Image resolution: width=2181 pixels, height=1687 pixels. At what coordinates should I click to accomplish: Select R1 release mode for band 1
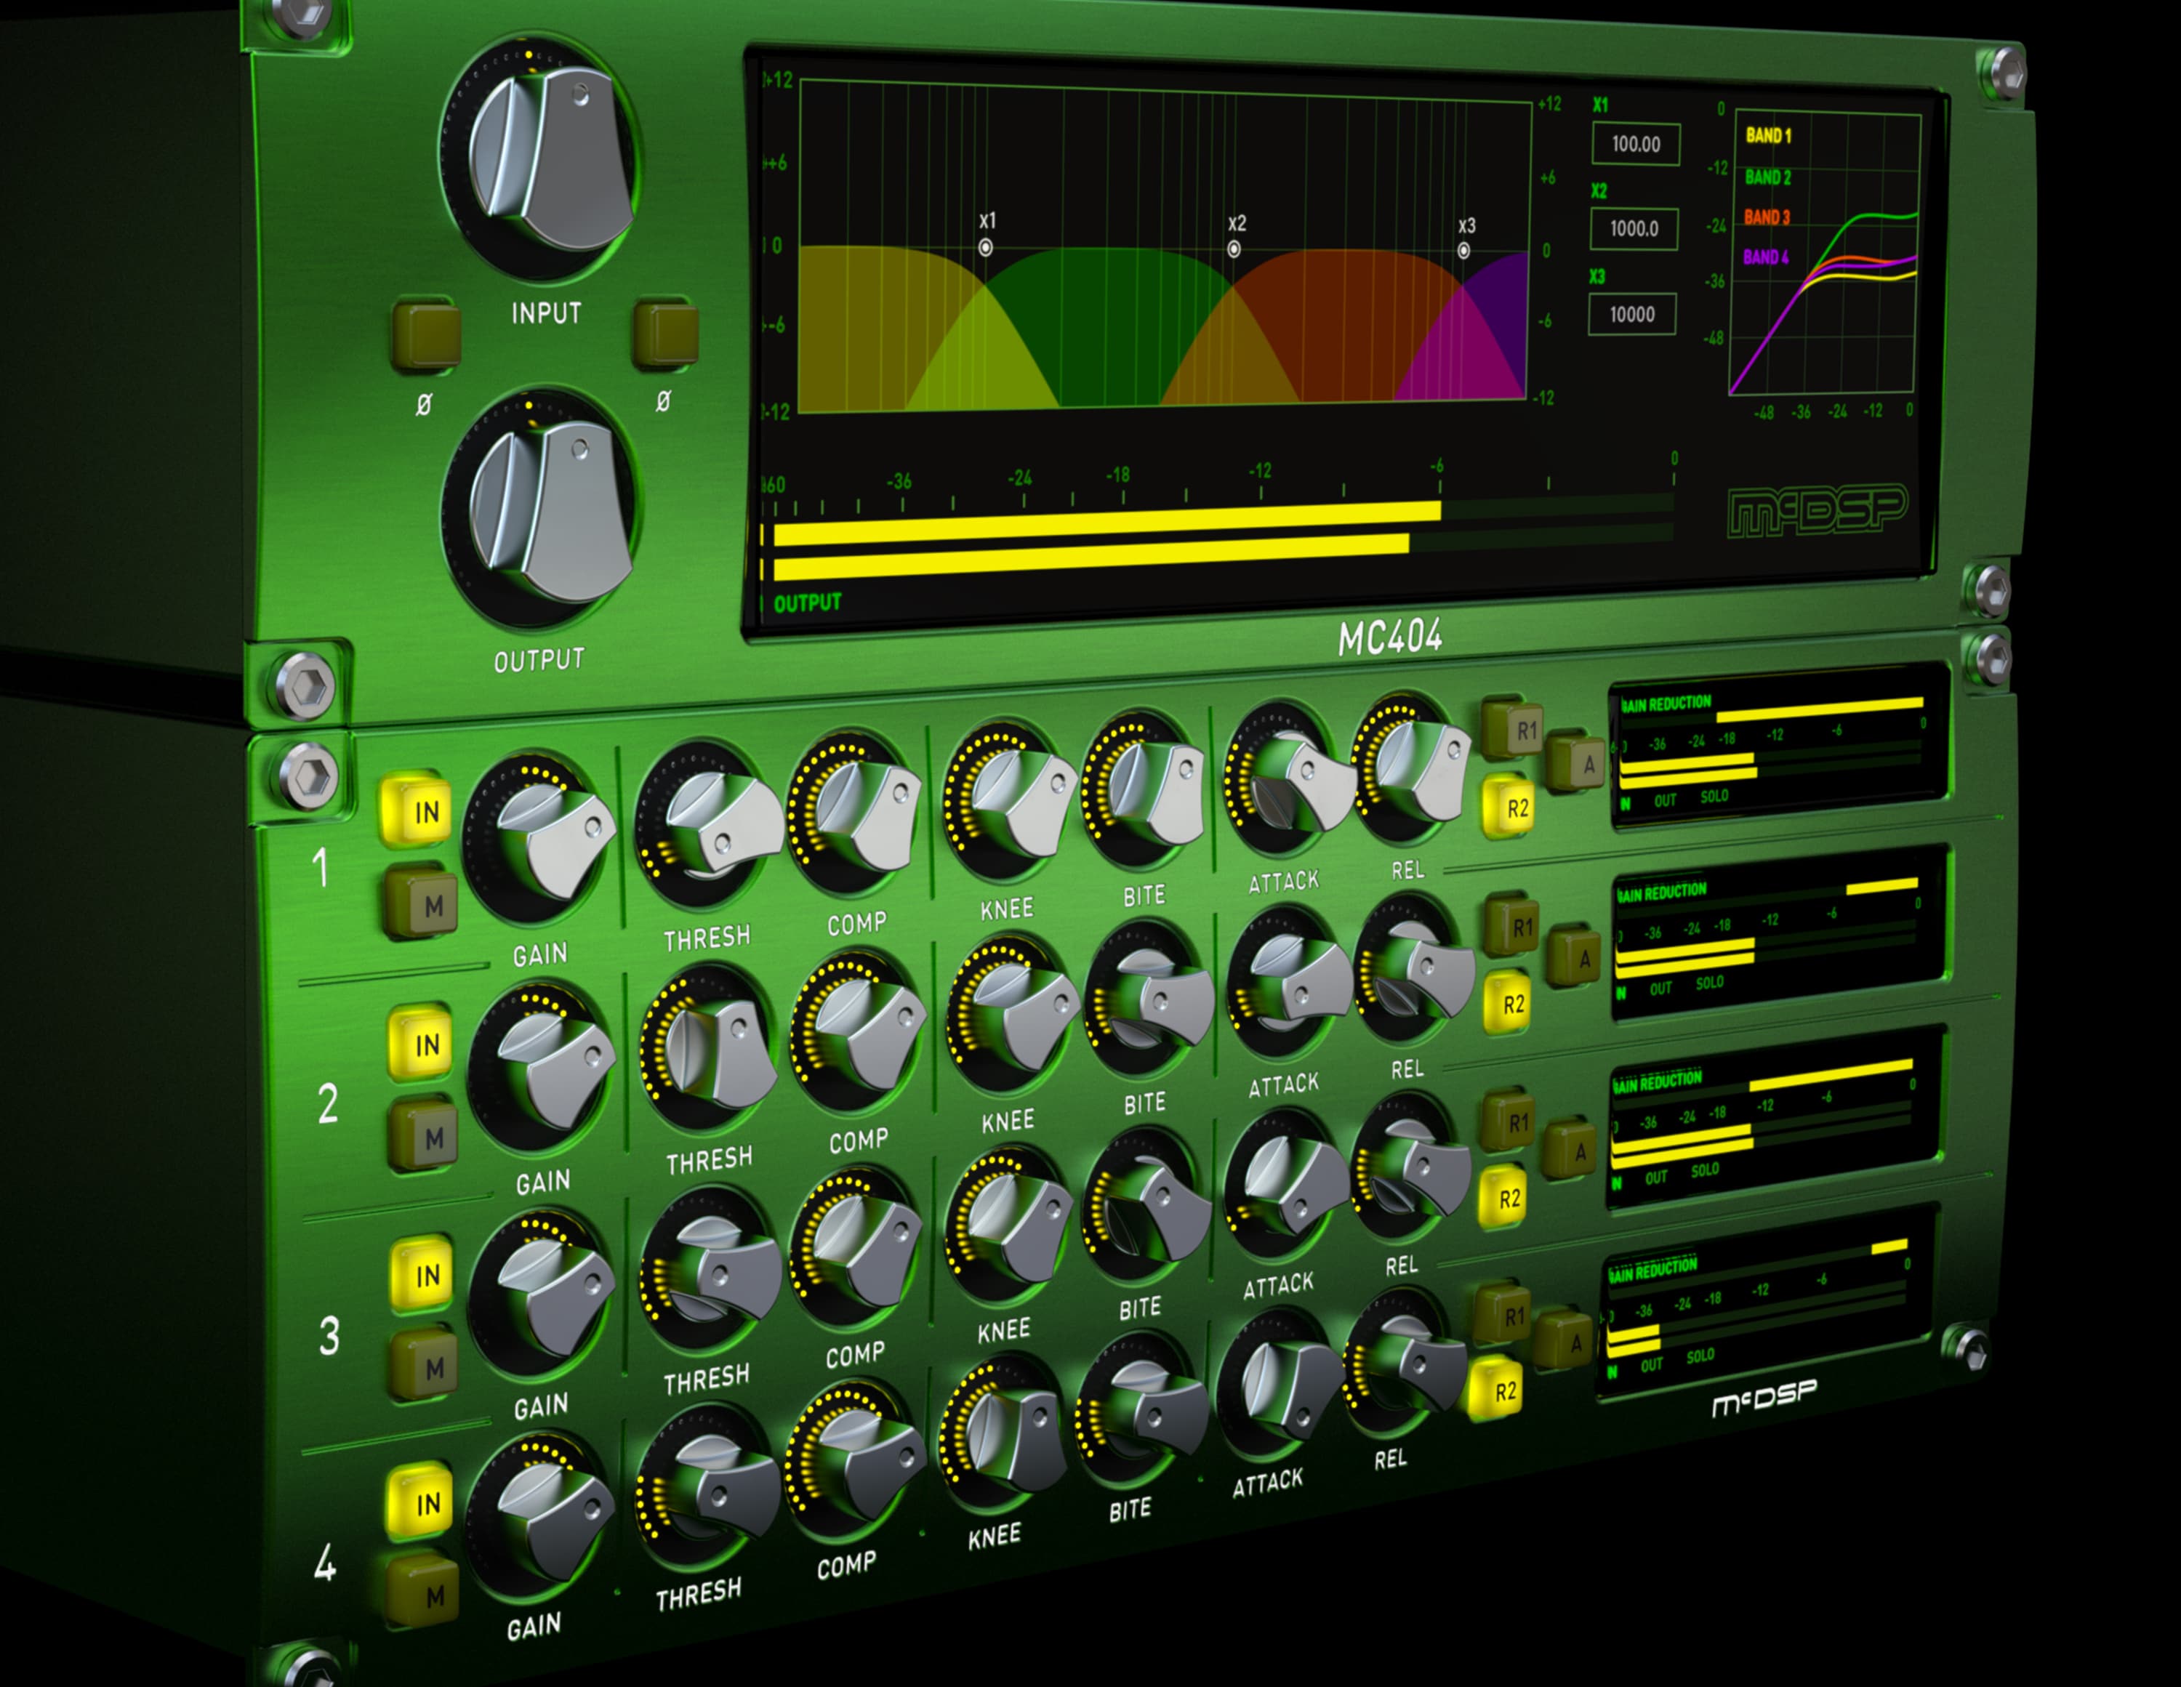click(x=1514, y=729)
